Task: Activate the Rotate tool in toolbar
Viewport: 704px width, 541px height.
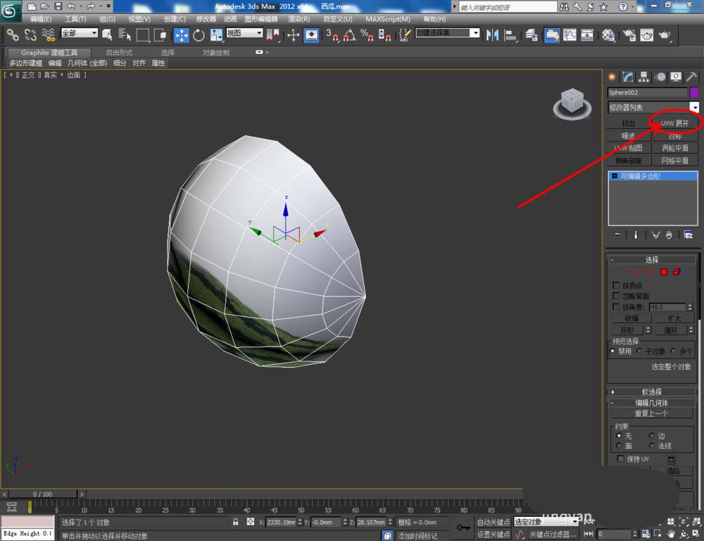Action: point(199,35)
